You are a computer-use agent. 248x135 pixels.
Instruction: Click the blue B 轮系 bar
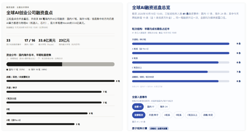tap(175, 63)
